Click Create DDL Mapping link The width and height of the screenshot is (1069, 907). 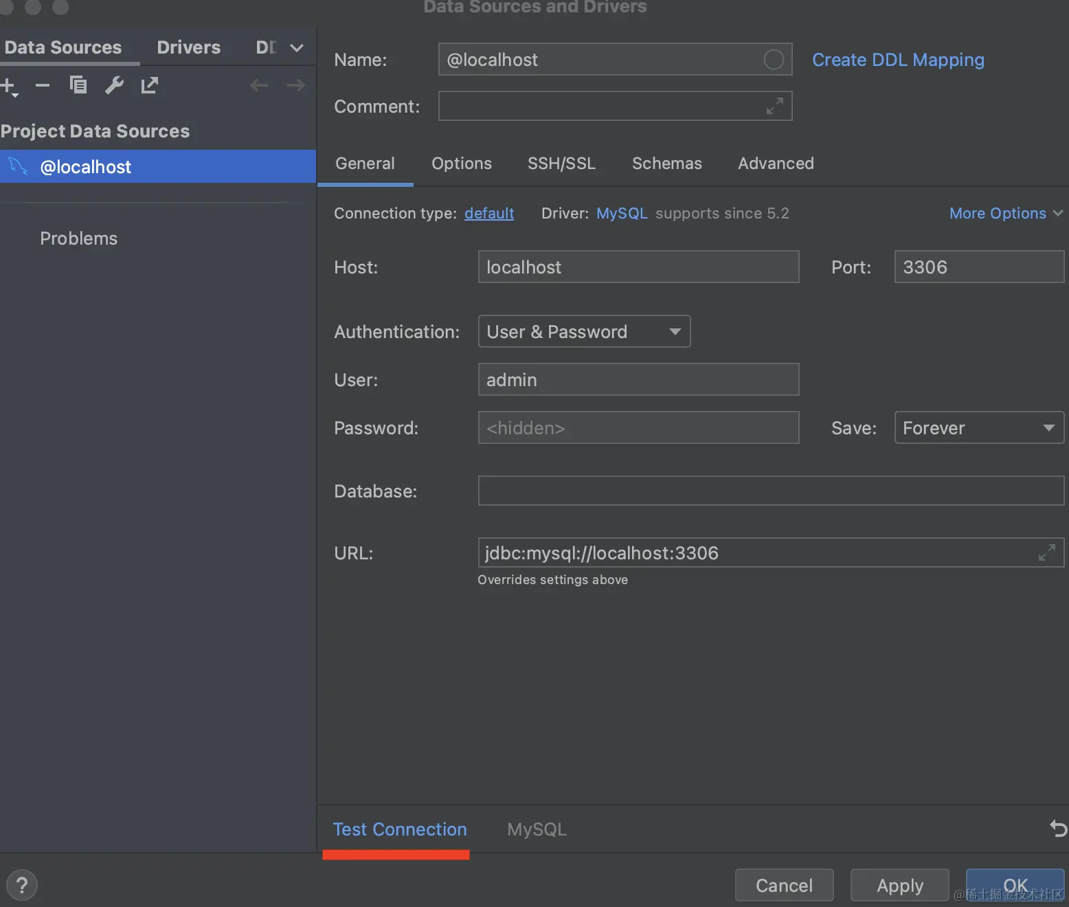(x=898, y=60)
